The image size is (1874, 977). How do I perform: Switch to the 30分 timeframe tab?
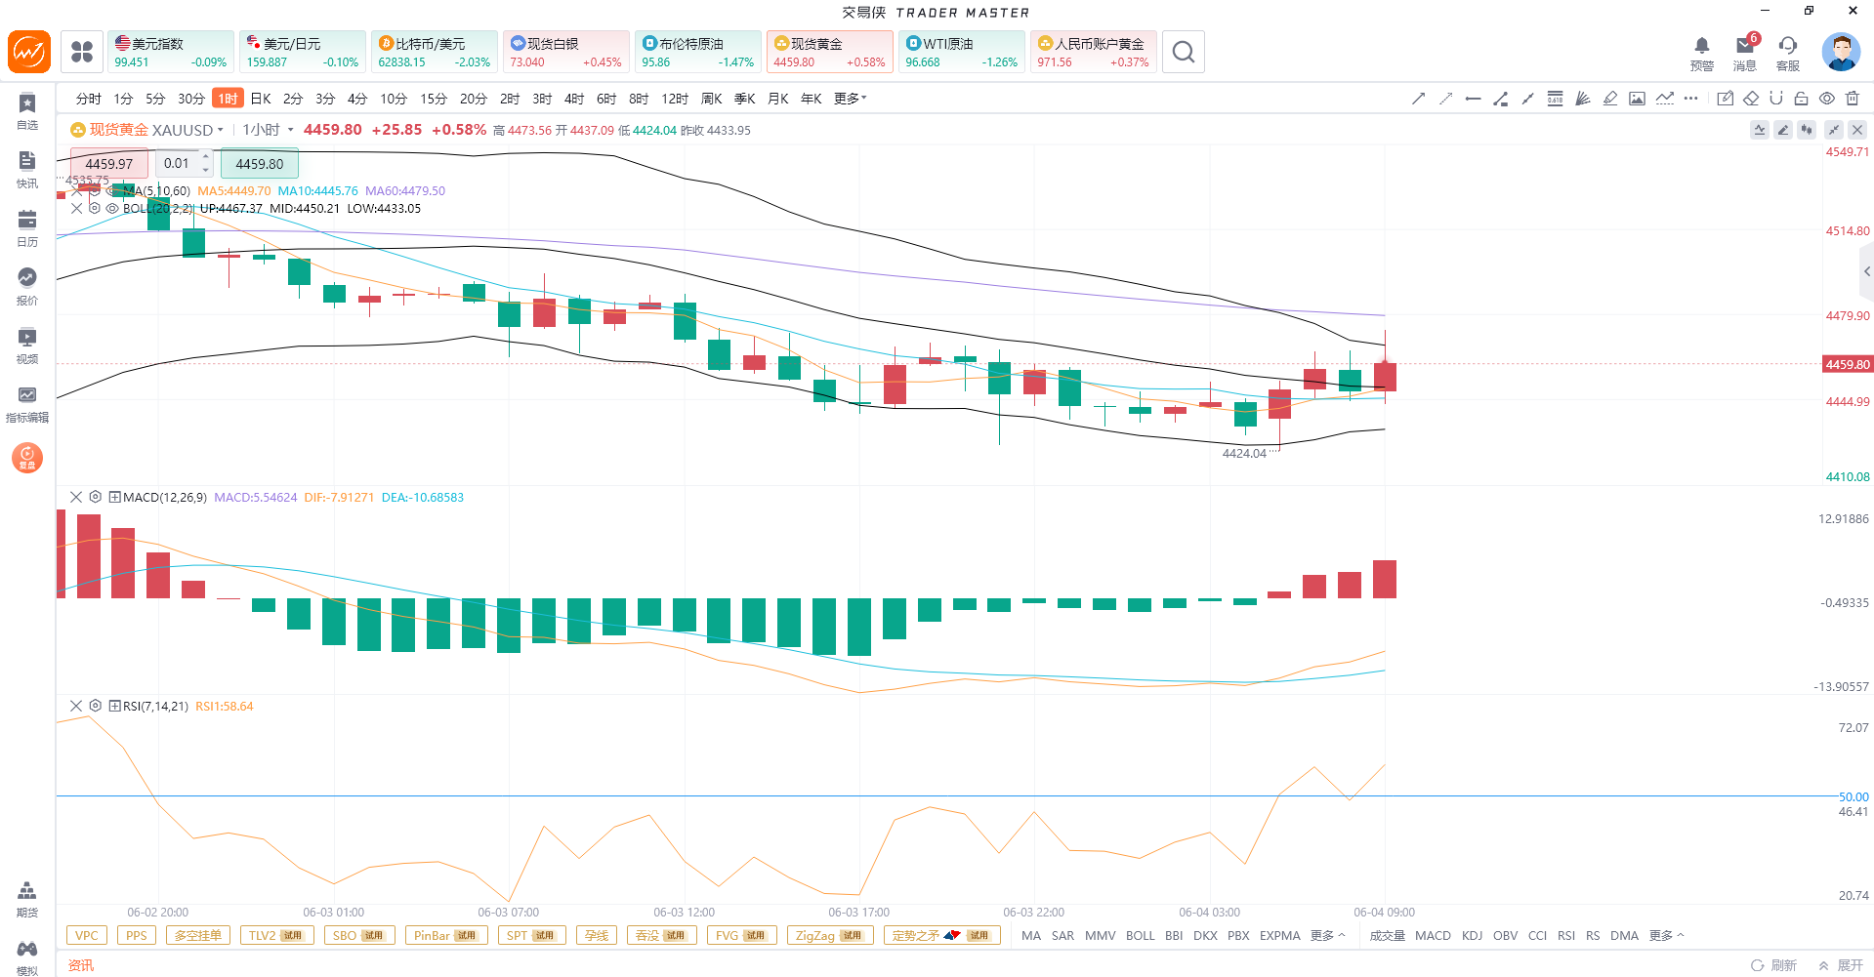click(x=191, y=99)
